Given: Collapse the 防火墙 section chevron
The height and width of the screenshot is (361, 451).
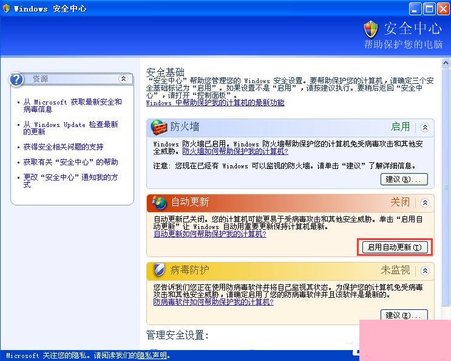Looking at the screenshot, I should click(x=425, y=127).
